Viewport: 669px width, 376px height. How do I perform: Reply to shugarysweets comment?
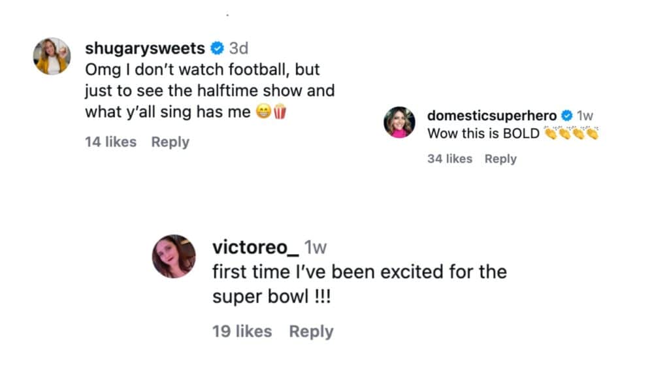(x=170, y=142)
